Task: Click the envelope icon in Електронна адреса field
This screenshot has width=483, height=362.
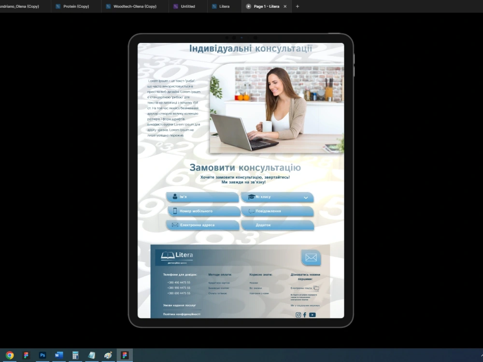Action: [175, 225]
